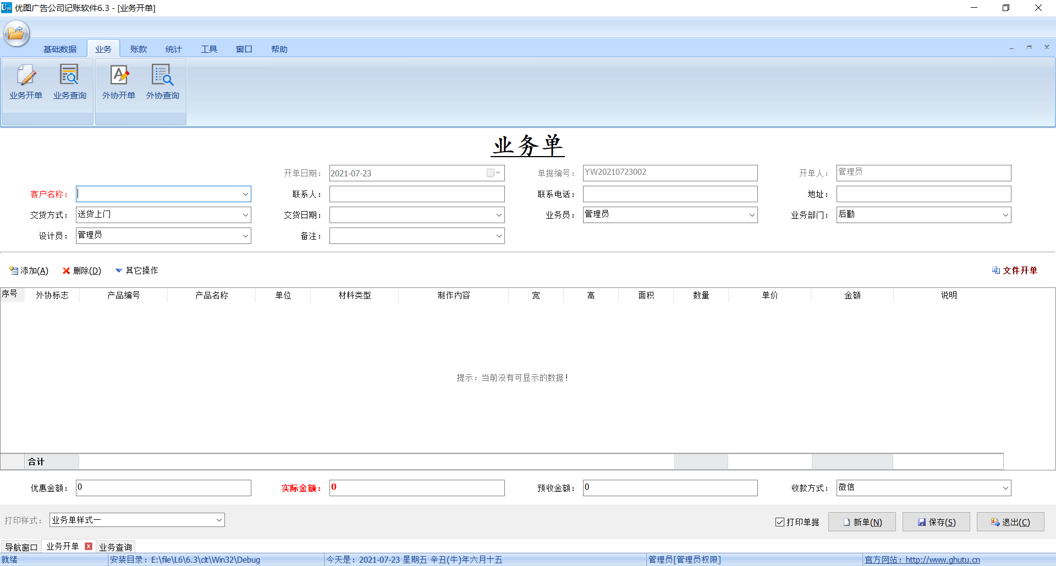This screenshot has width=1056, height=566.
Task: Click the 产品名称 column header
Action: click(x=212, y=295)
